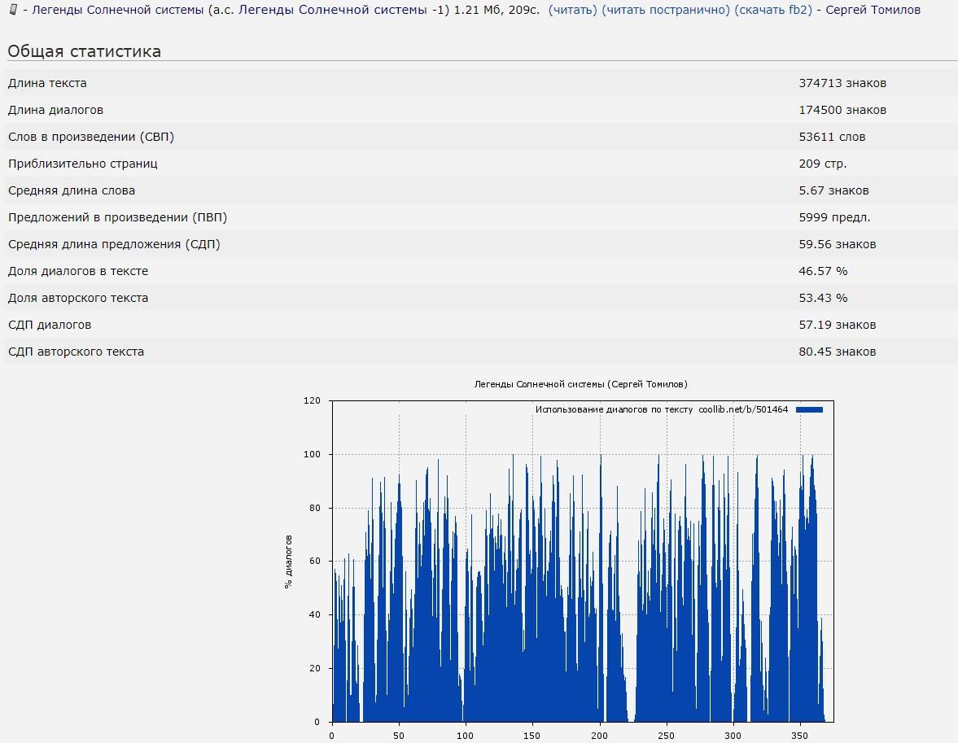Click the Средняя длина слова row label

72,190
